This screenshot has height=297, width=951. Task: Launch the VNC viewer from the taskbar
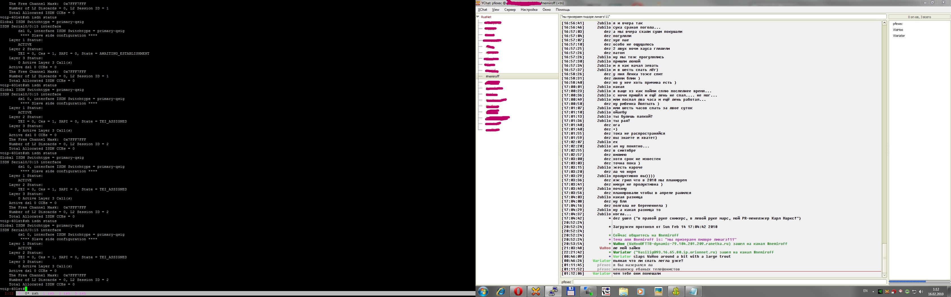click(606, 291)
